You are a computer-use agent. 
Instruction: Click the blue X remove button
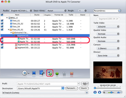pos(34,73)
